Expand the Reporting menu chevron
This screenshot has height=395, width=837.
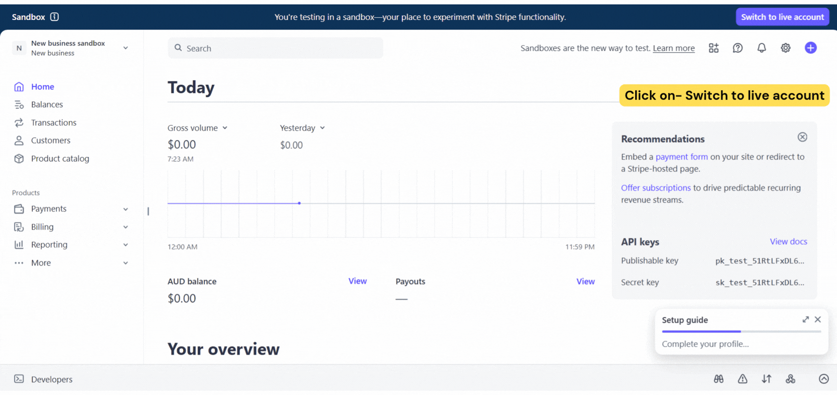pos(126,245)
